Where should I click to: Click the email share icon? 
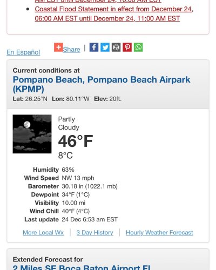tap(116, 47)
